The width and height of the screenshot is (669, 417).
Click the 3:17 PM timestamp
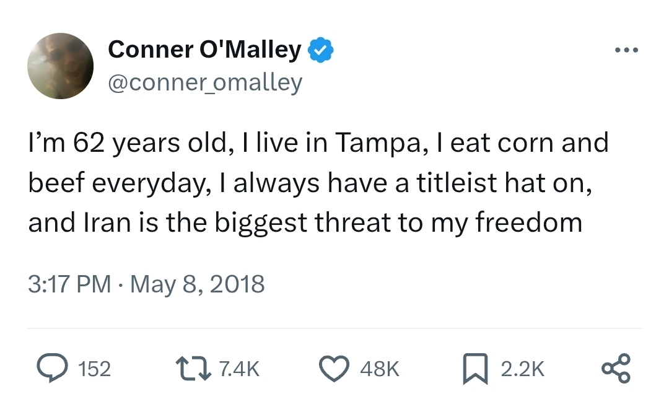click(x=69, y=284)
